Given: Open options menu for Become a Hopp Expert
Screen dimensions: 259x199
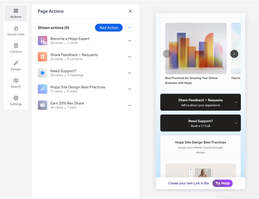Looking at the screenshot, I should coord(129,41).
